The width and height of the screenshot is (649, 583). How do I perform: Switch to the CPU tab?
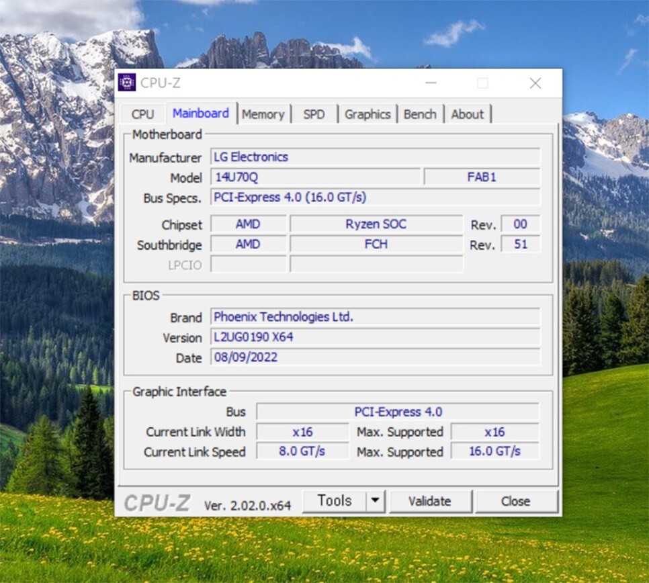(143, 114)
